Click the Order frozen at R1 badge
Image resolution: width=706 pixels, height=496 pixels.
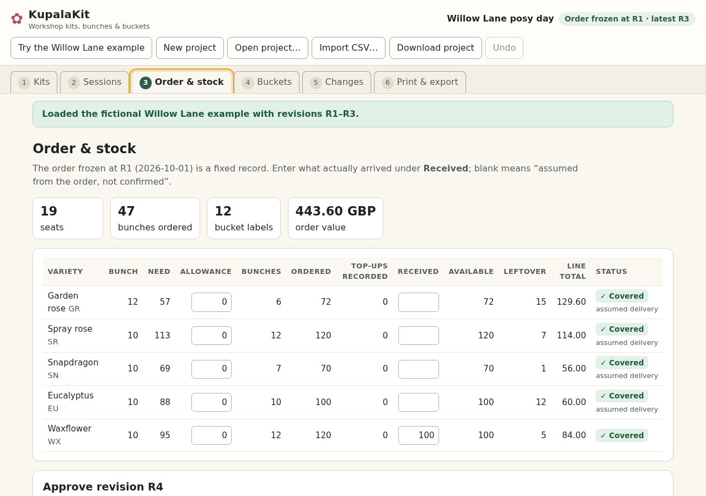(627, 19)
